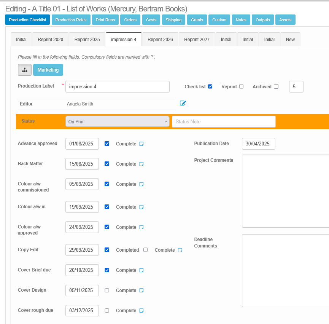Open the New tab
329x324 pixels.
(290, 39)
